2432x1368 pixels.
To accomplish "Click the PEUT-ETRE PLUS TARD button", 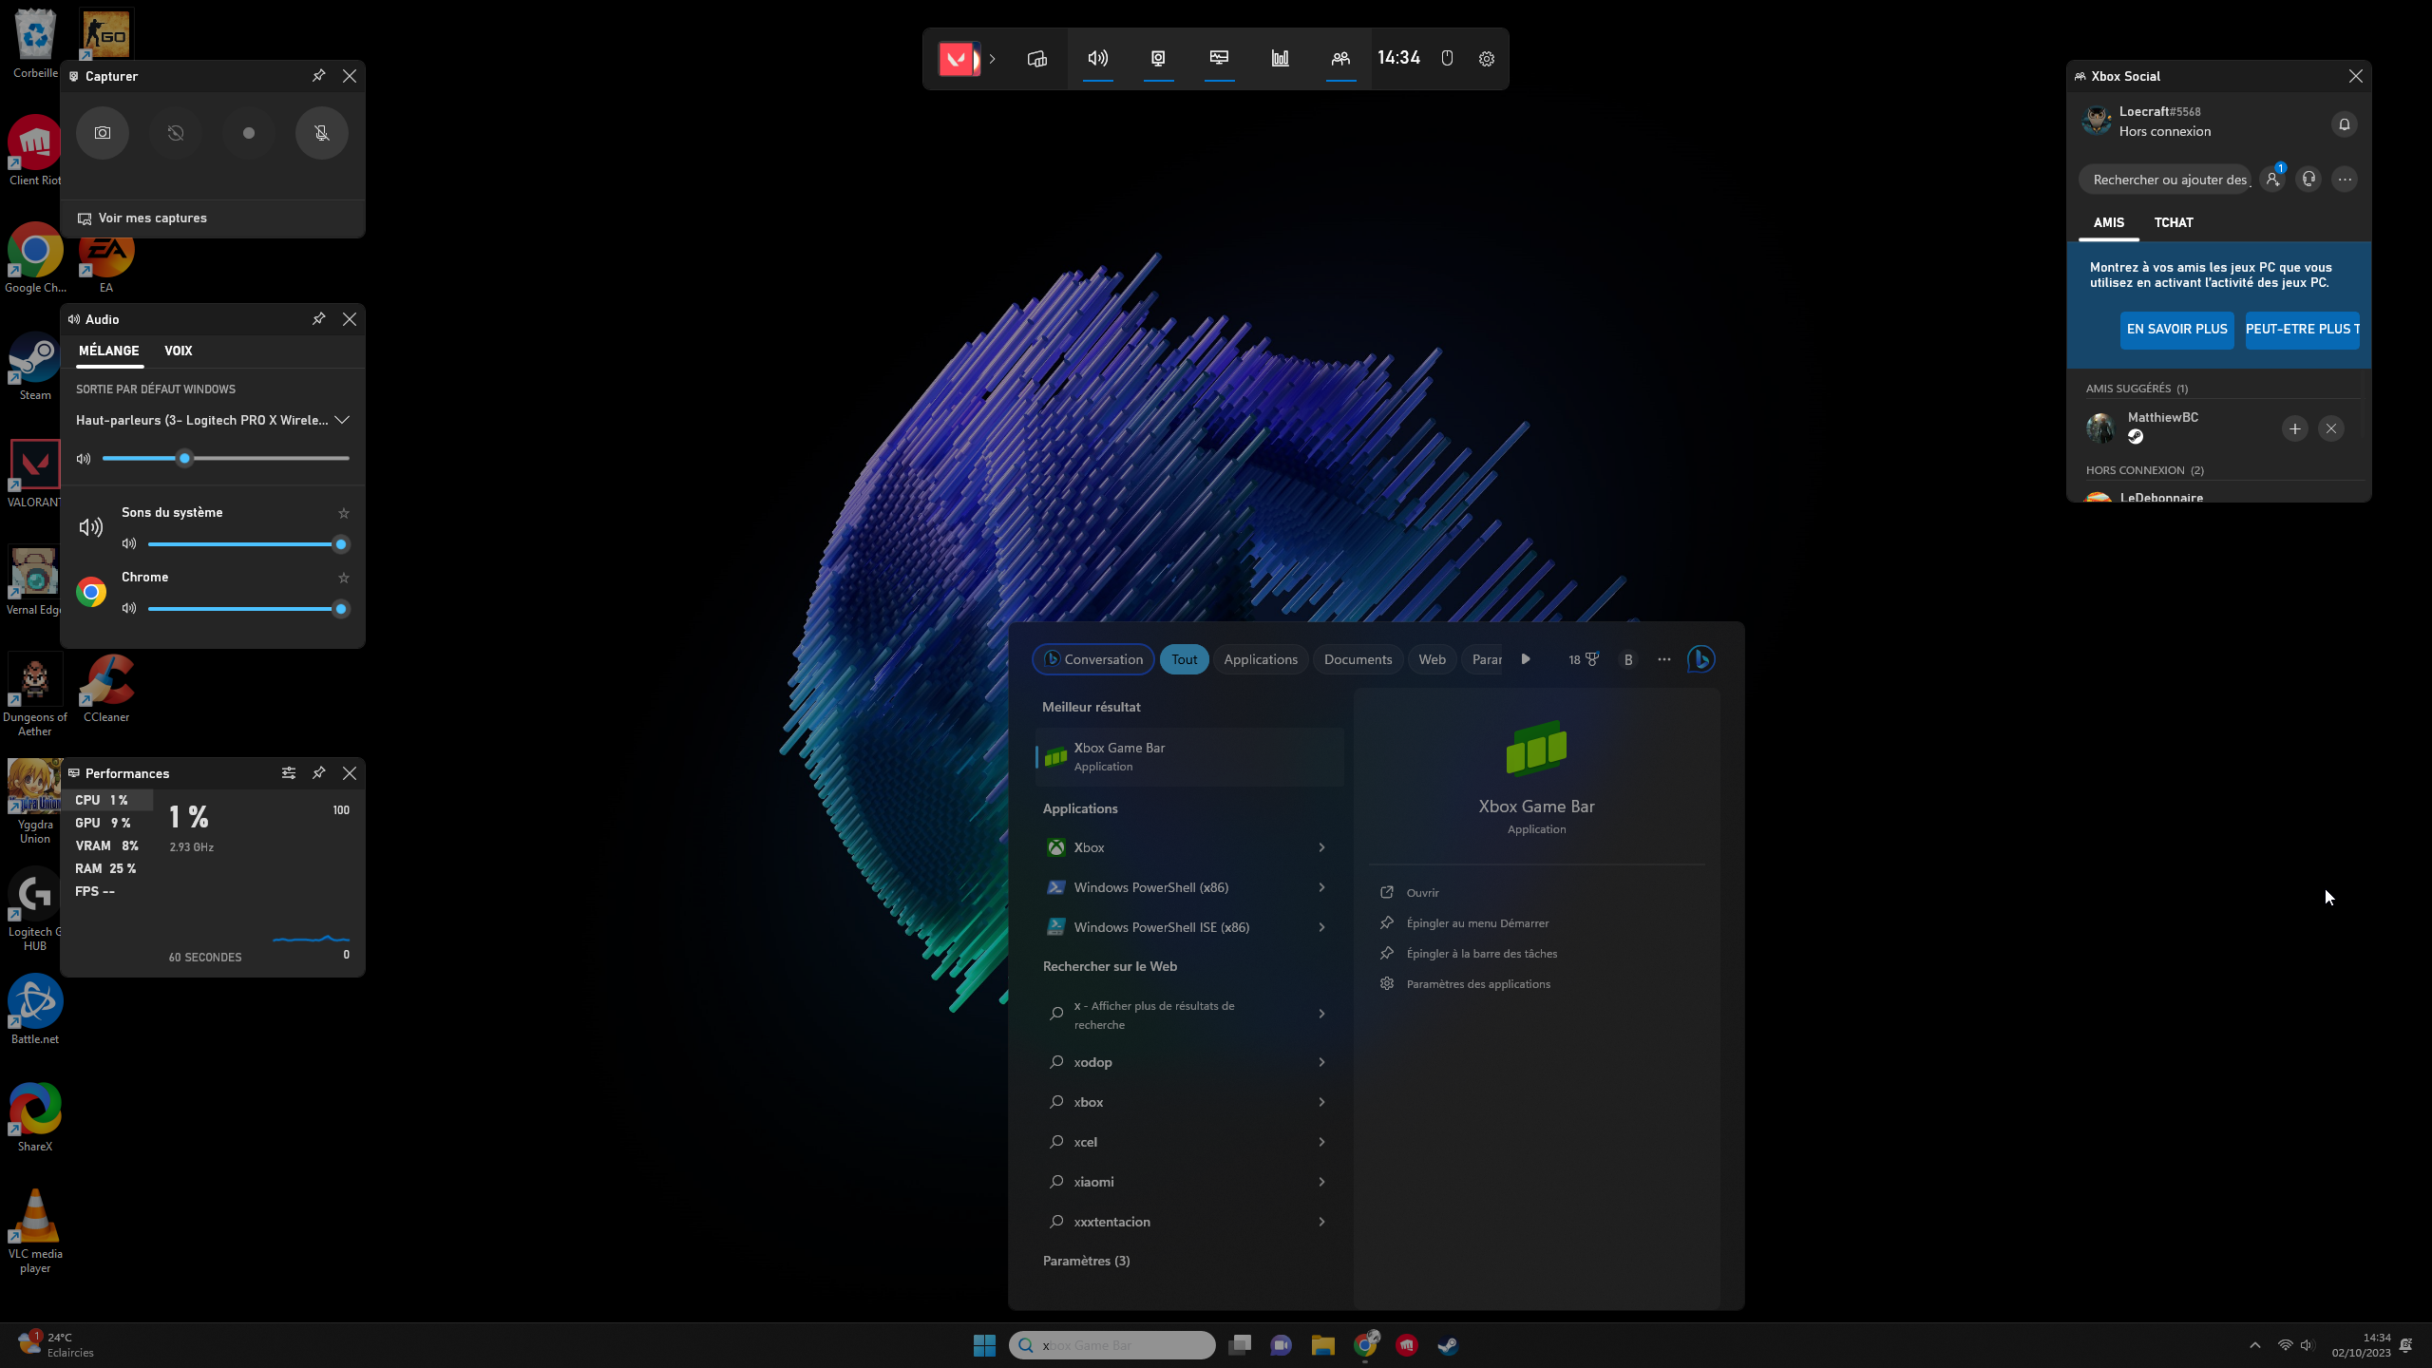I will [x=2303, y=330].
